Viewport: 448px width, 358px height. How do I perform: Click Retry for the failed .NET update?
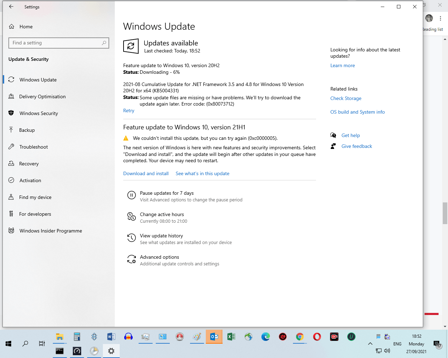[129, 110]
